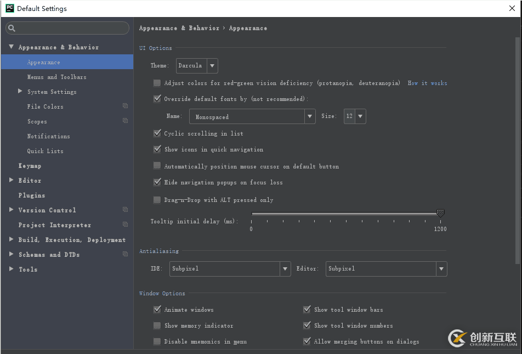Click the project-level icon beside File Colors
Image resolution: width=522 pixels, height=354 pixels.
(x=126, y=106)
